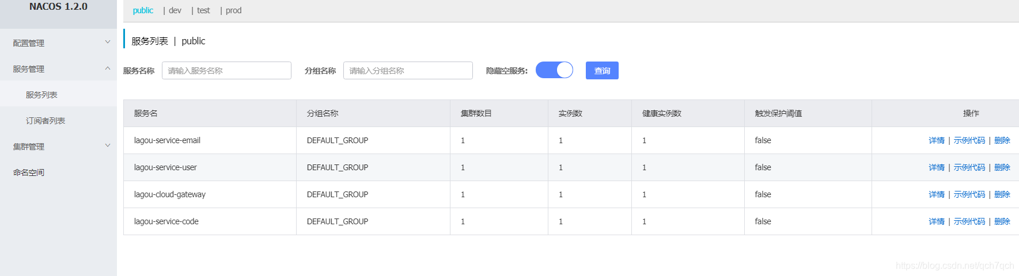
Task: Click the 服务管理 sidebar label
Action: point(29,69)
